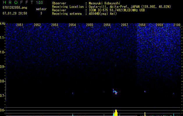
Task: Click the 0.6 kHz axis label
Action: (x=2, y=110)
